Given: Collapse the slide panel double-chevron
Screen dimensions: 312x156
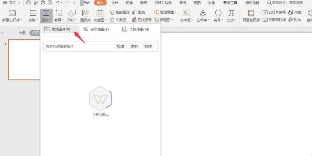Looking at the screenshot, I should pyautogui.click(x=2, y=33).
